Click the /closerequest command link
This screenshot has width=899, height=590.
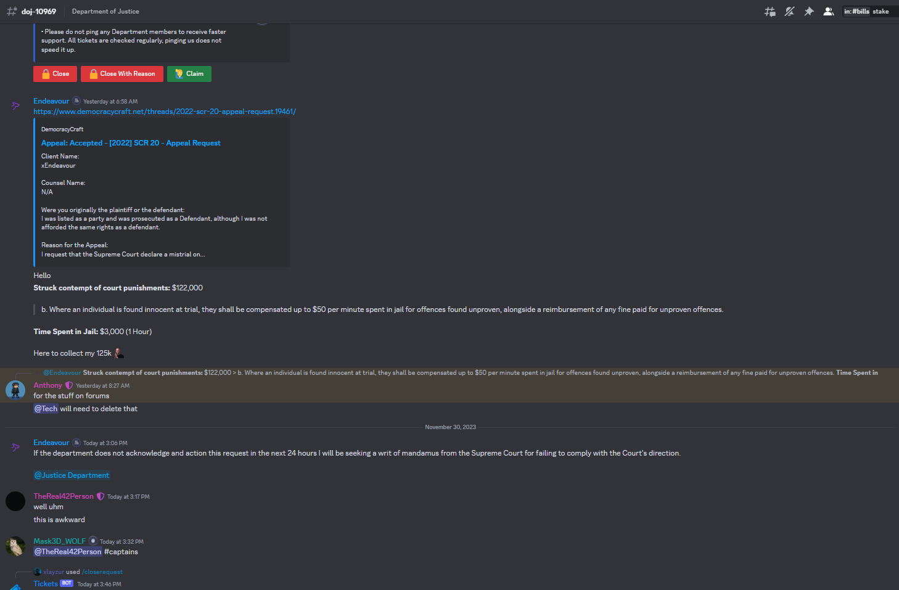click(102, 572)
